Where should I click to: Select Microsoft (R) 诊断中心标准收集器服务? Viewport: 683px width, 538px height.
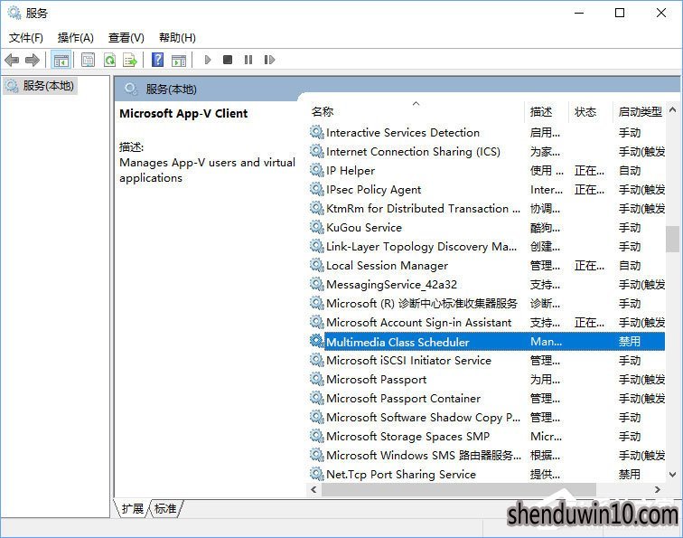[x=487, y=304]
